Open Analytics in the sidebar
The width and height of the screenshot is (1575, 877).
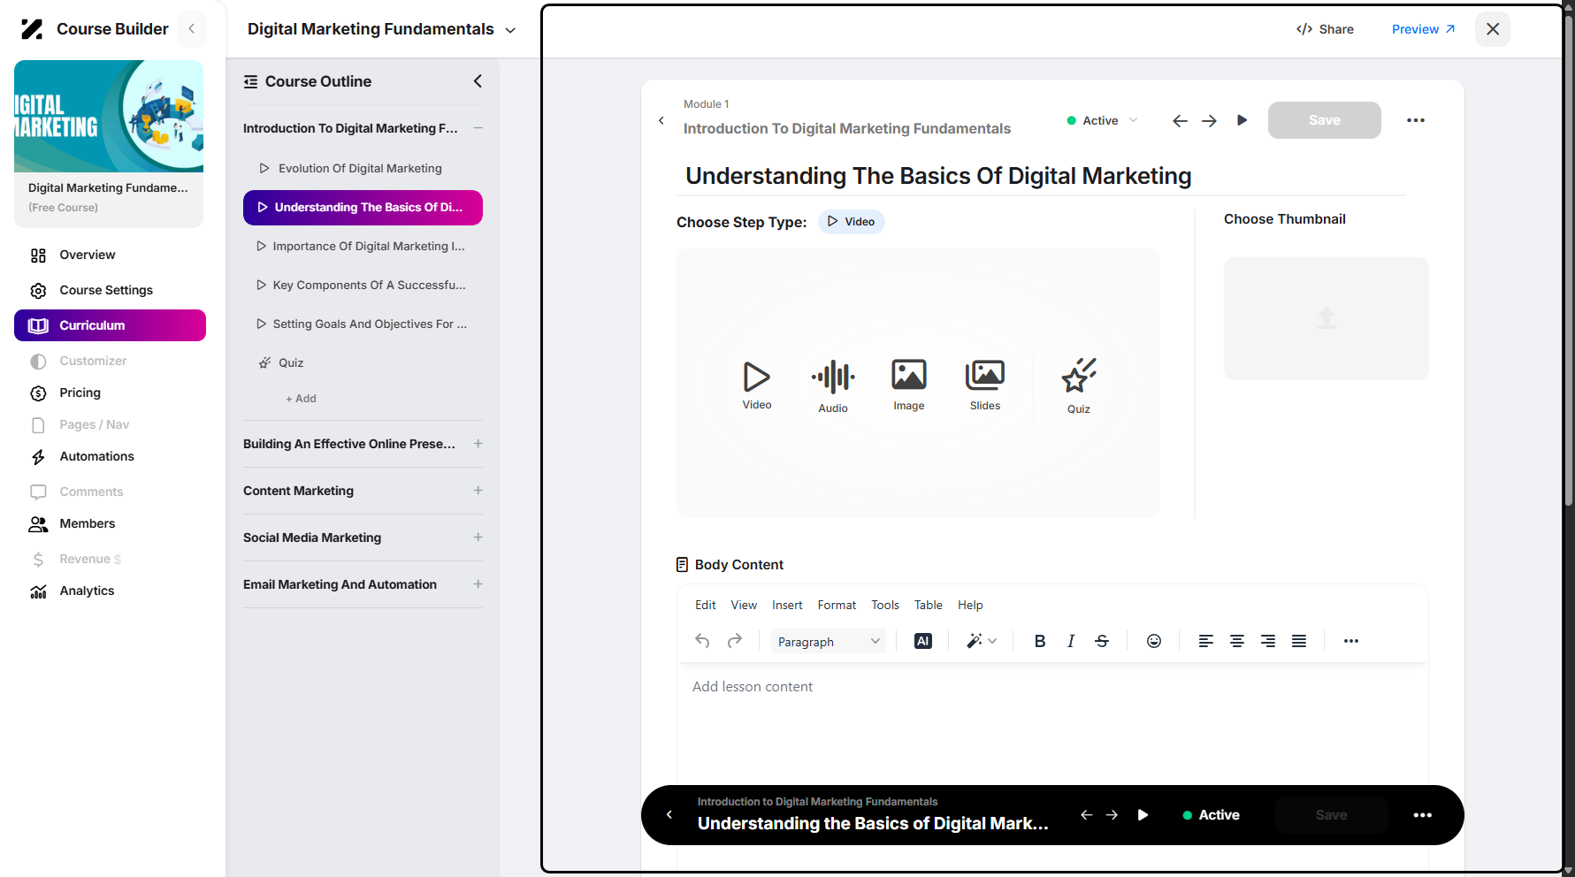click(x=87, y=591)
